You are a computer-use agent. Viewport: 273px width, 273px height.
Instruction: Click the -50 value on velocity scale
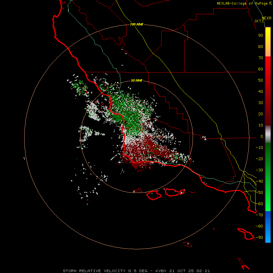click(x=259, y=193)
